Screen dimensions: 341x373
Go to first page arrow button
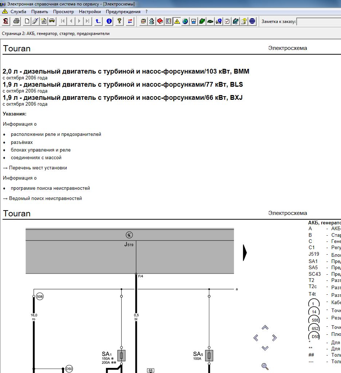click(63, 21)
